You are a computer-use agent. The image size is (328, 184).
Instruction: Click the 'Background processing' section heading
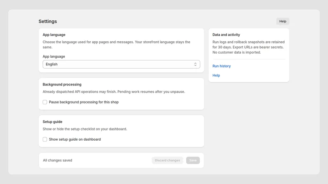click(62, 84)
